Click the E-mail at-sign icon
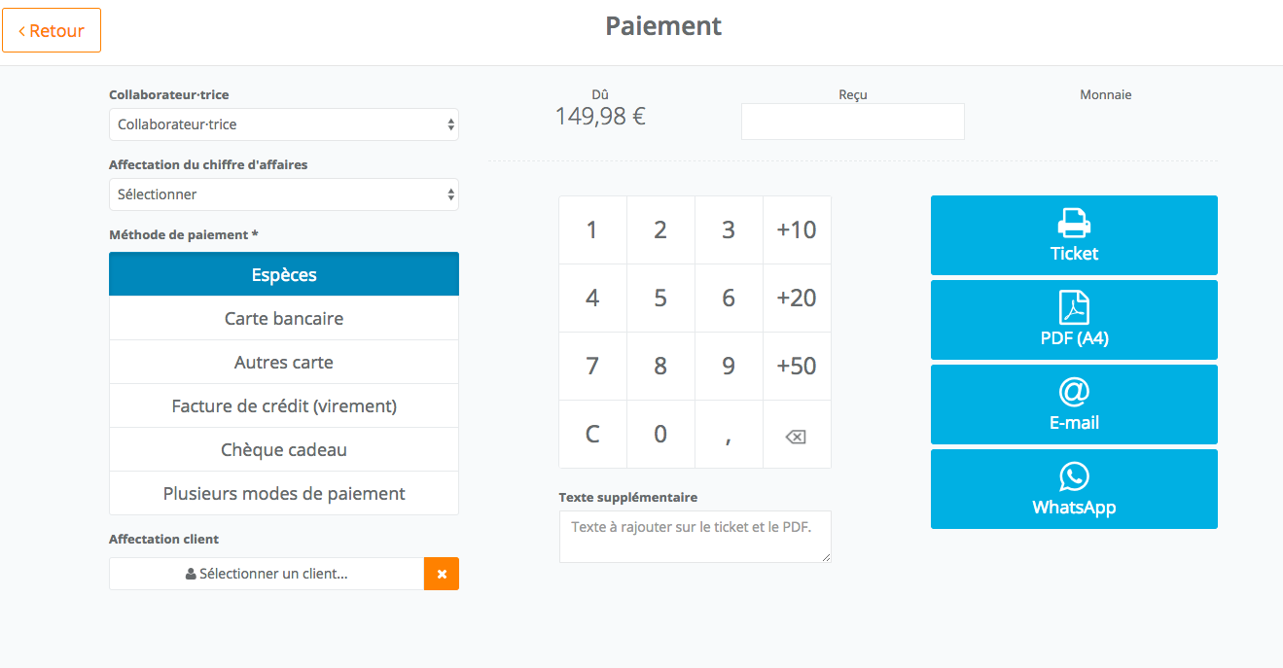The image size is (1283, 668). pyautogui.click(x=1074, y=393)
